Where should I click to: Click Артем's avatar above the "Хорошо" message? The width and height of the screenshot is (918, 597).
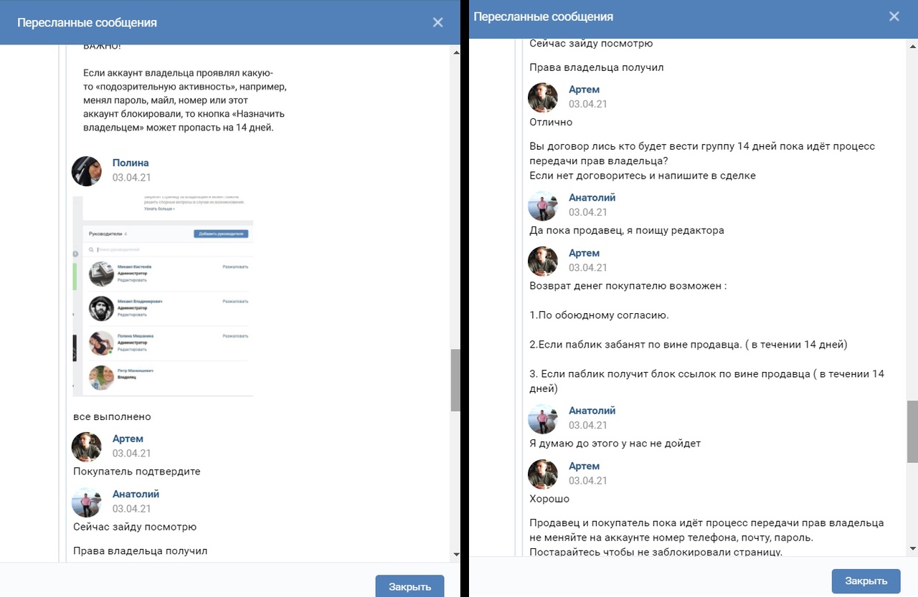[x=543, y=474]
